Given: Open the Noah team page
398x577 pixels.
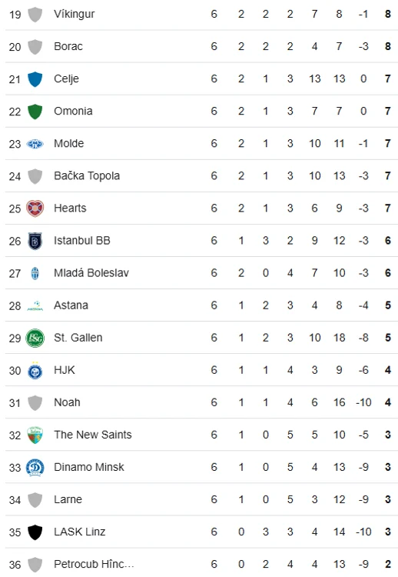Looking at the screenshot, I should coord(67,402).
